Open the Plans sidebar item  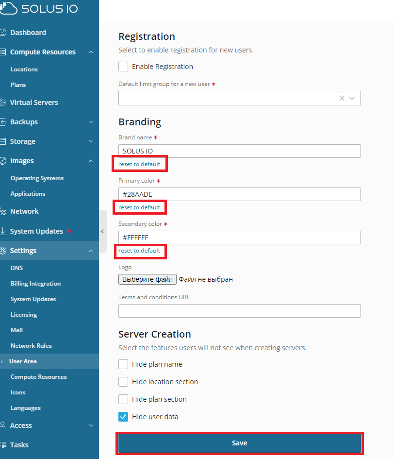(x=18, y=85)
